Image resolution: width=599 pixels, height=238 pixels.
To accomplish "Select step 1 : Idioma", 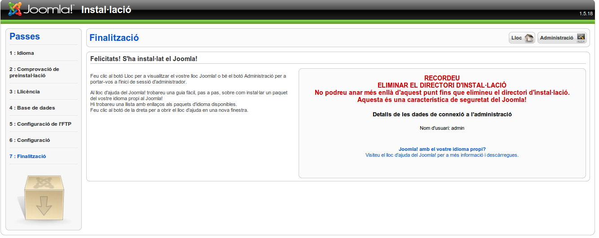I will [x=22, y=53].
